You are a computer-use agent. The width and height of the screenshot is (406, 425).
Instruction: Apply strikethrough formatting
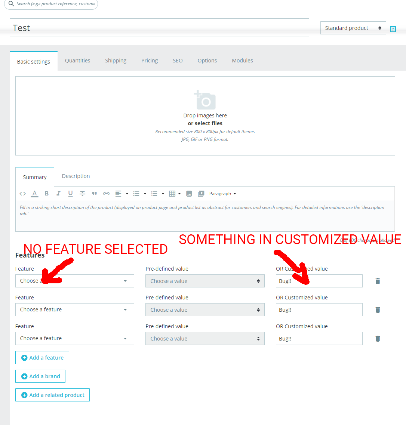coord(82,194)
